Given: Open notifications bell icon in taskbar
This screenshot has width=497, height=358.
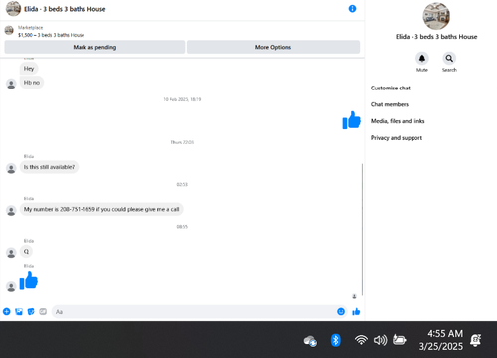Looking at the screenshot, I should click(x=476, y=340).
